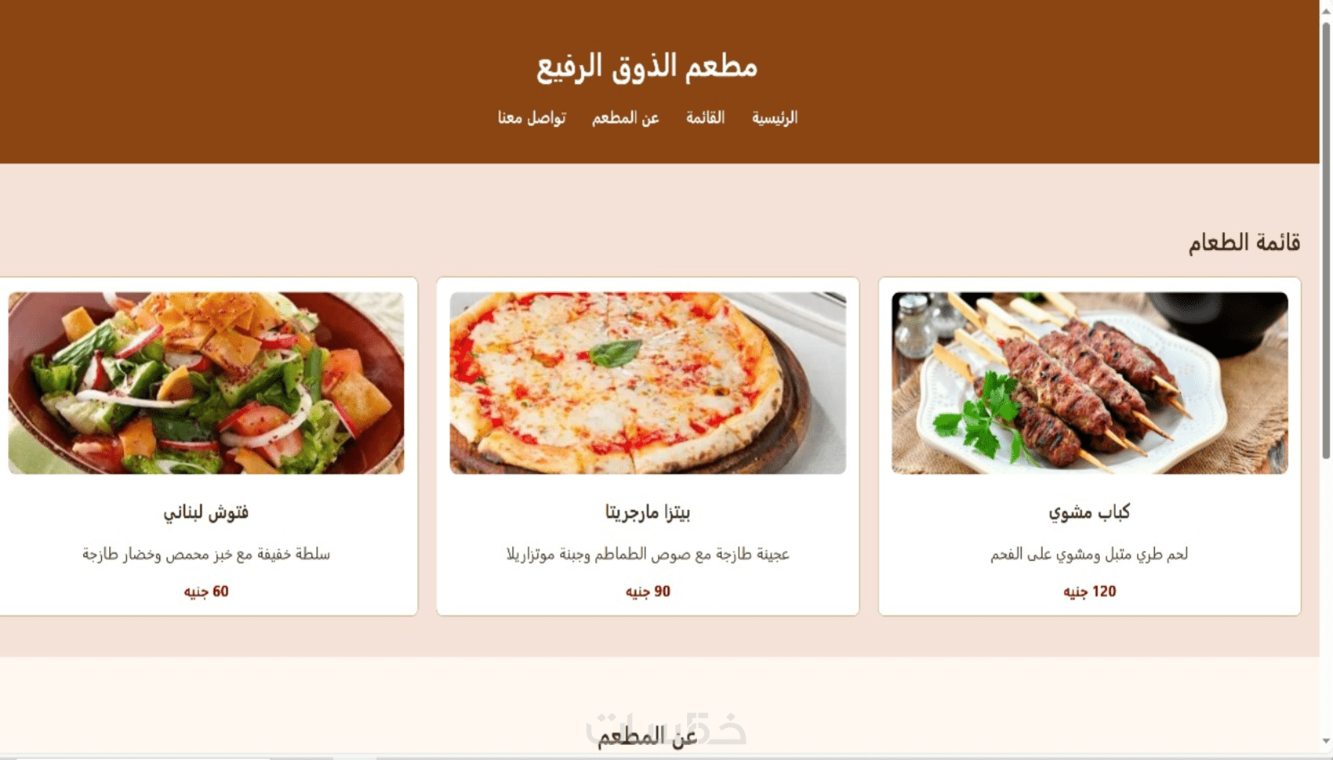Click the قائمة الطعام section heading
Screen dimensions: 1333x760
click(x=1244, y=243)
